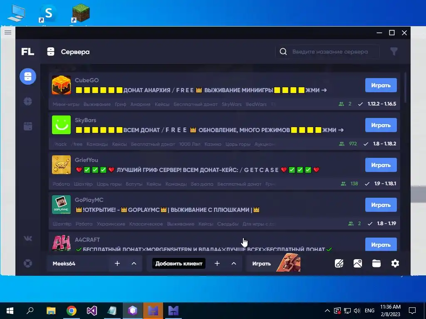Open the box-shaped sidebar icon

tap(28, 126)
